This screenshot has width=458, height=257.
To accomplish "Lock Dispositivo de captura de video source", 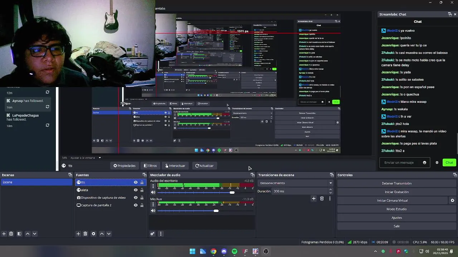I will click(142, 198).
